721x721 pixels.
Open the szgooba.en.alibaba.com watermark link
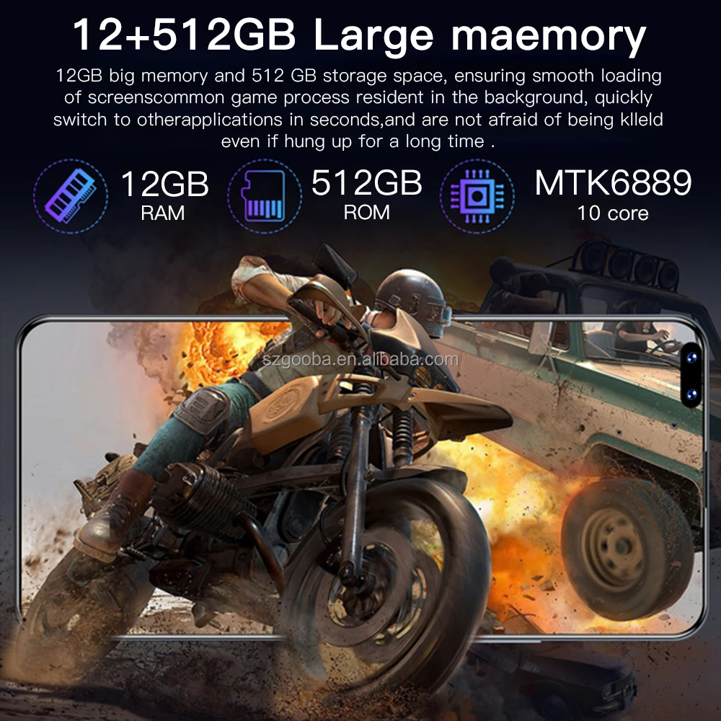pos(360,360)
